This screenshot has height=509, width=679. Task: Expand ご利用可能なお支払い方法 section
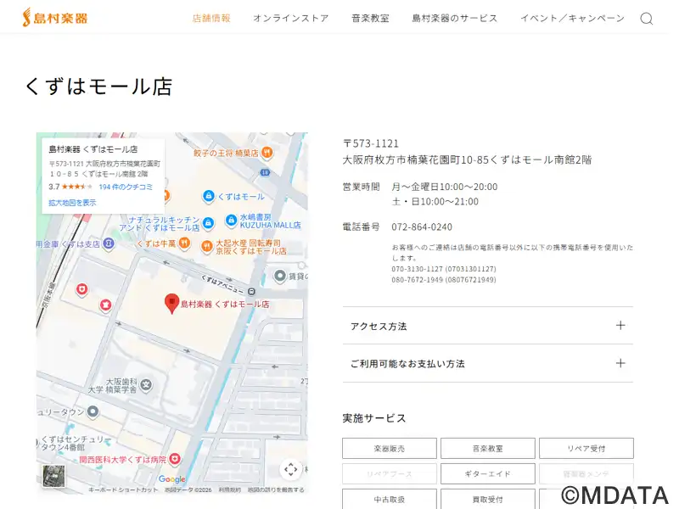(x=487, y=363)
